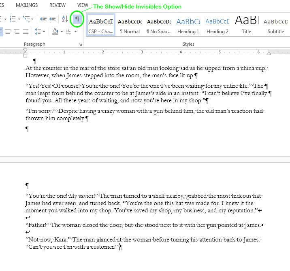Open the REVIEW ribbon tab
This screenshot has width=290, height=271.
click(58, 5)
